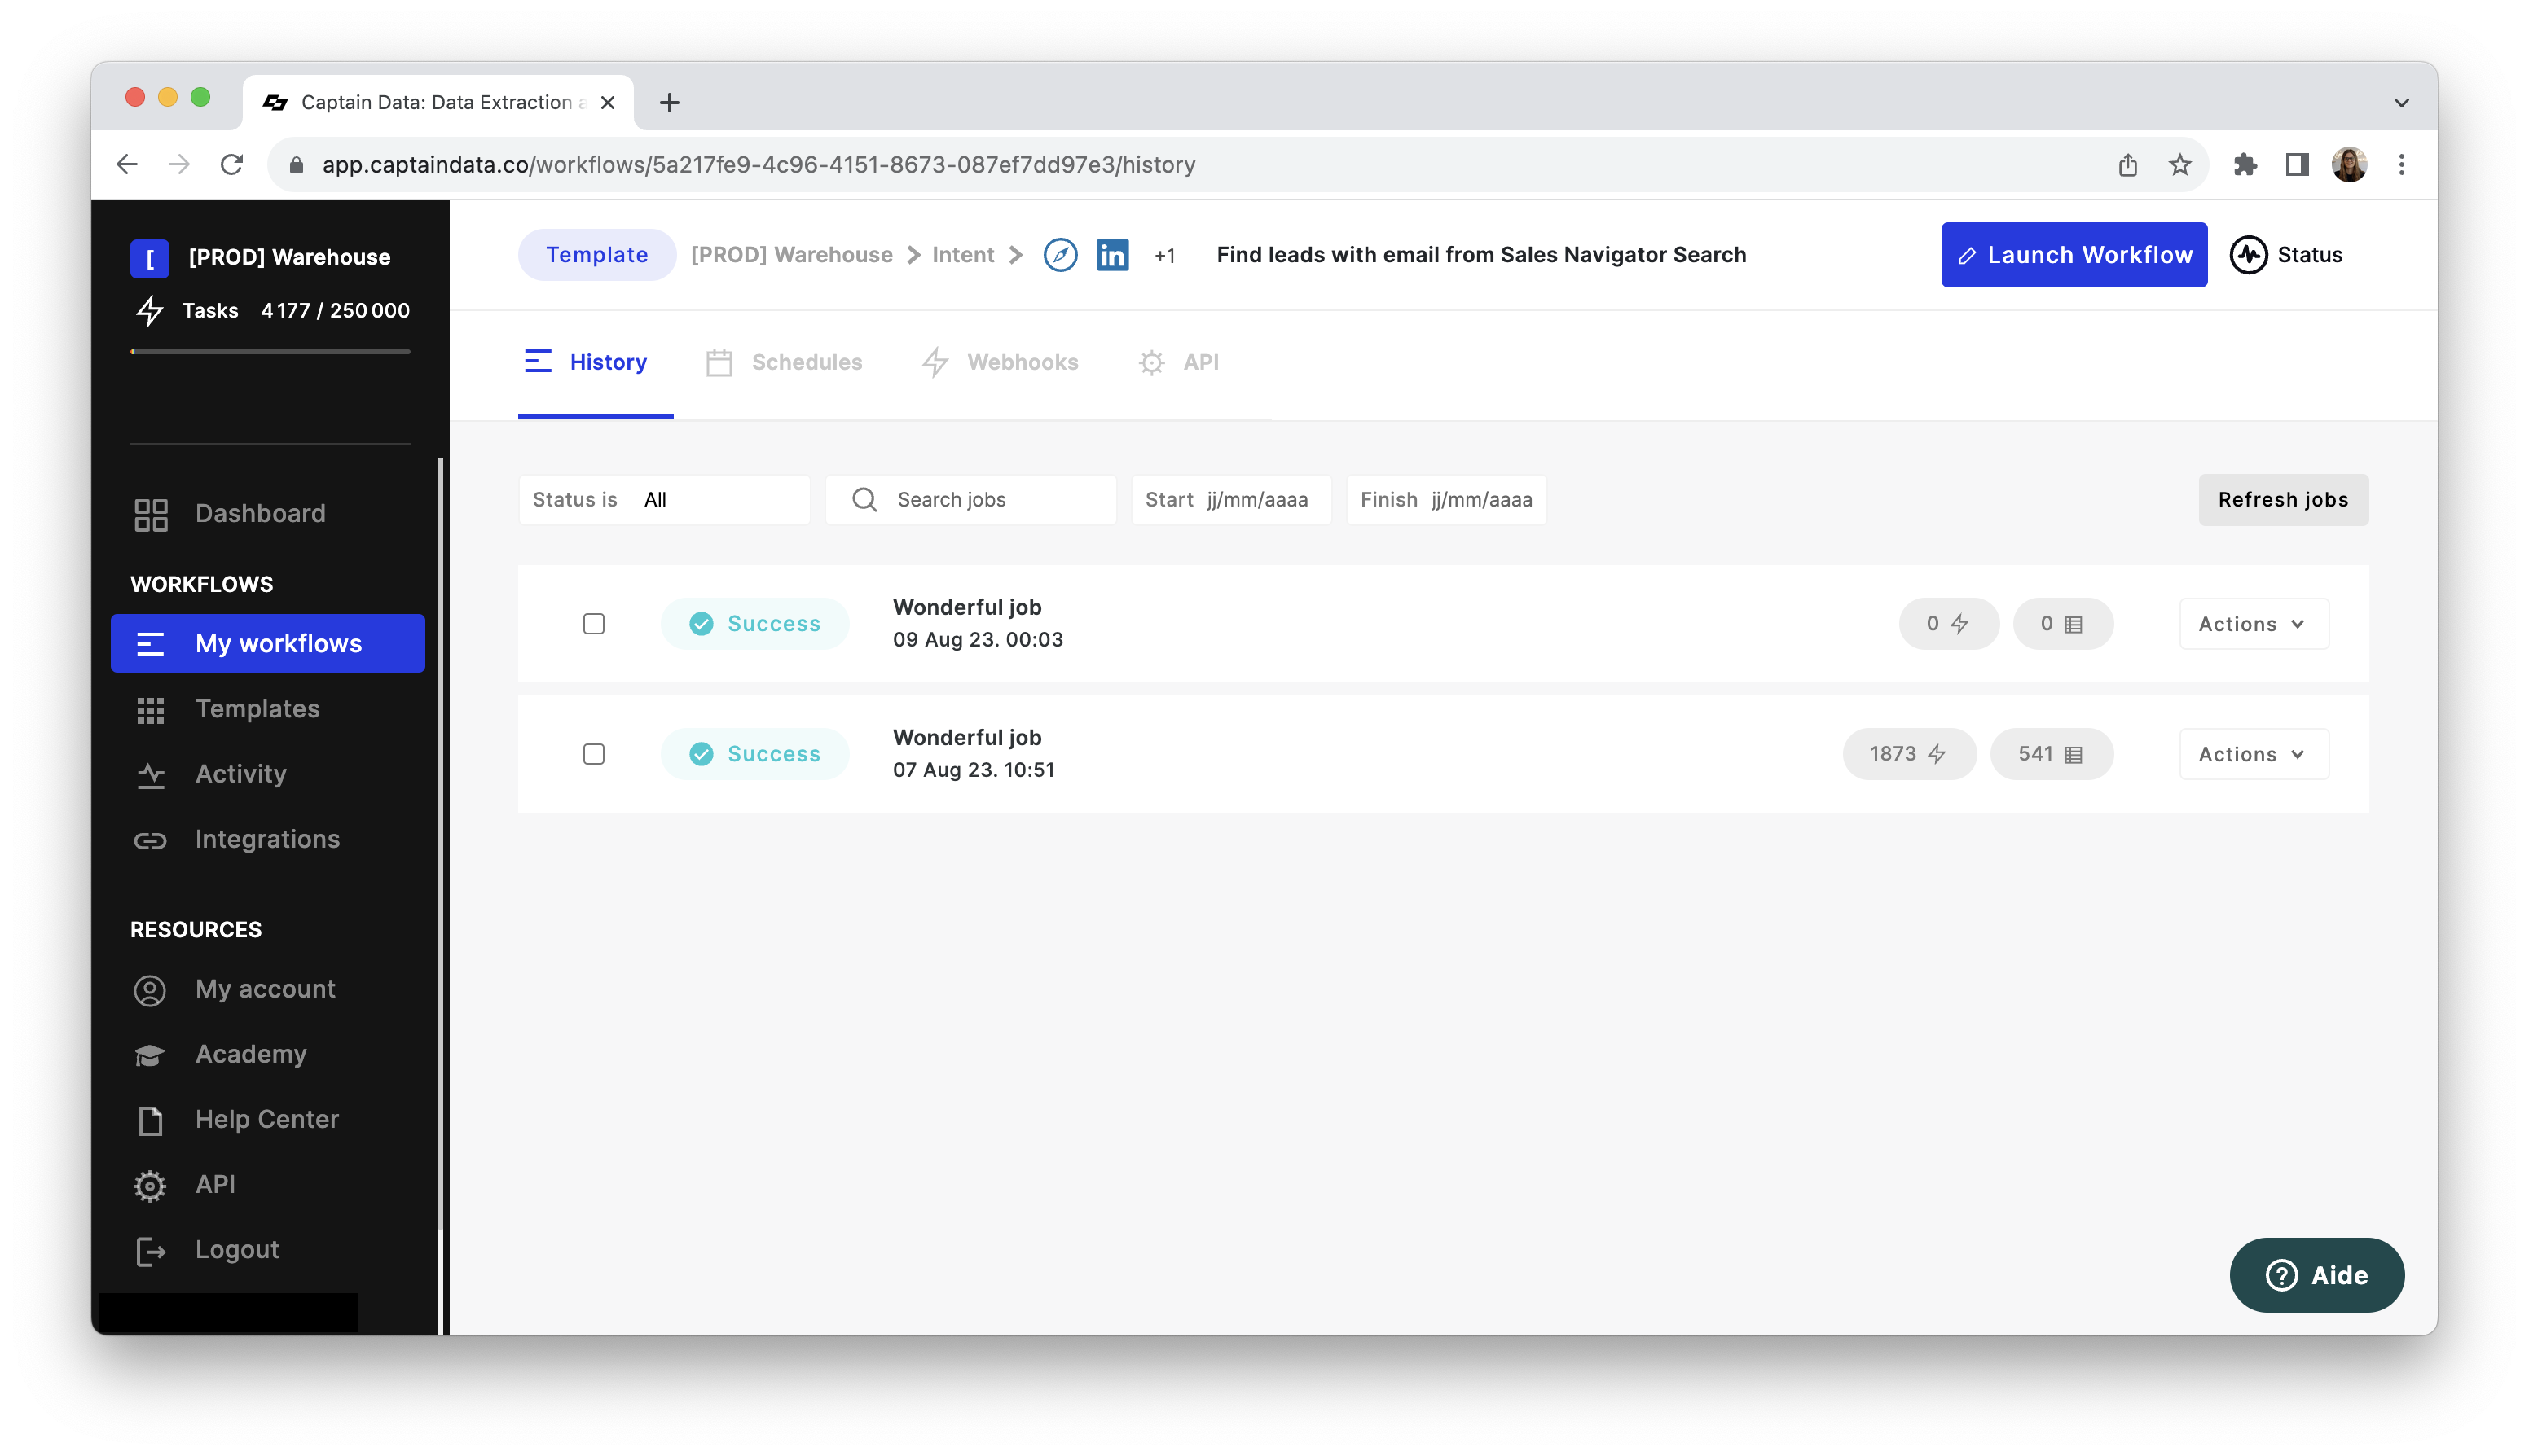The width and height of the screenshot is (2529, 1456).
Task: Open Chrome three-dot menu
Action: pos(2400,165)
